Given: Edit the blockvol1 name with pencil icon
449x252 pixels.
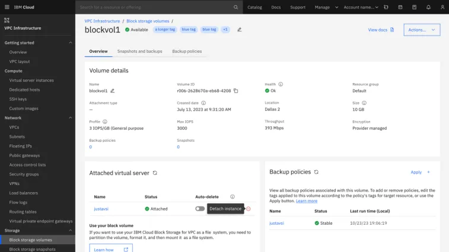Looking at the screenshot, I should click(x=112, y=91).
